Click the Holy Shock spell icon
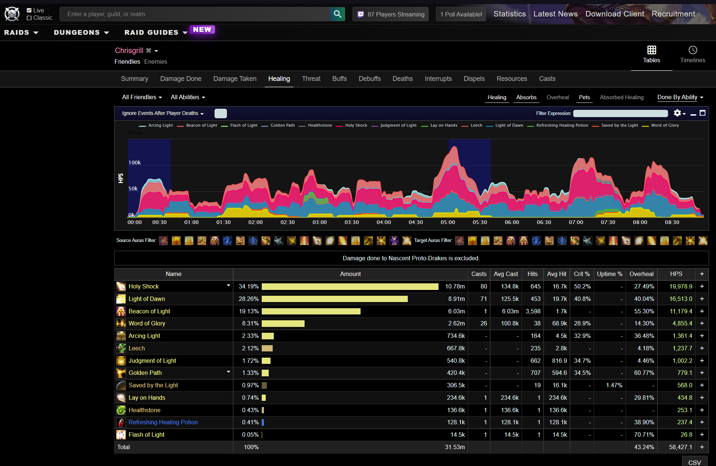This screenshot has width=716, height=466. coord(121,287)
